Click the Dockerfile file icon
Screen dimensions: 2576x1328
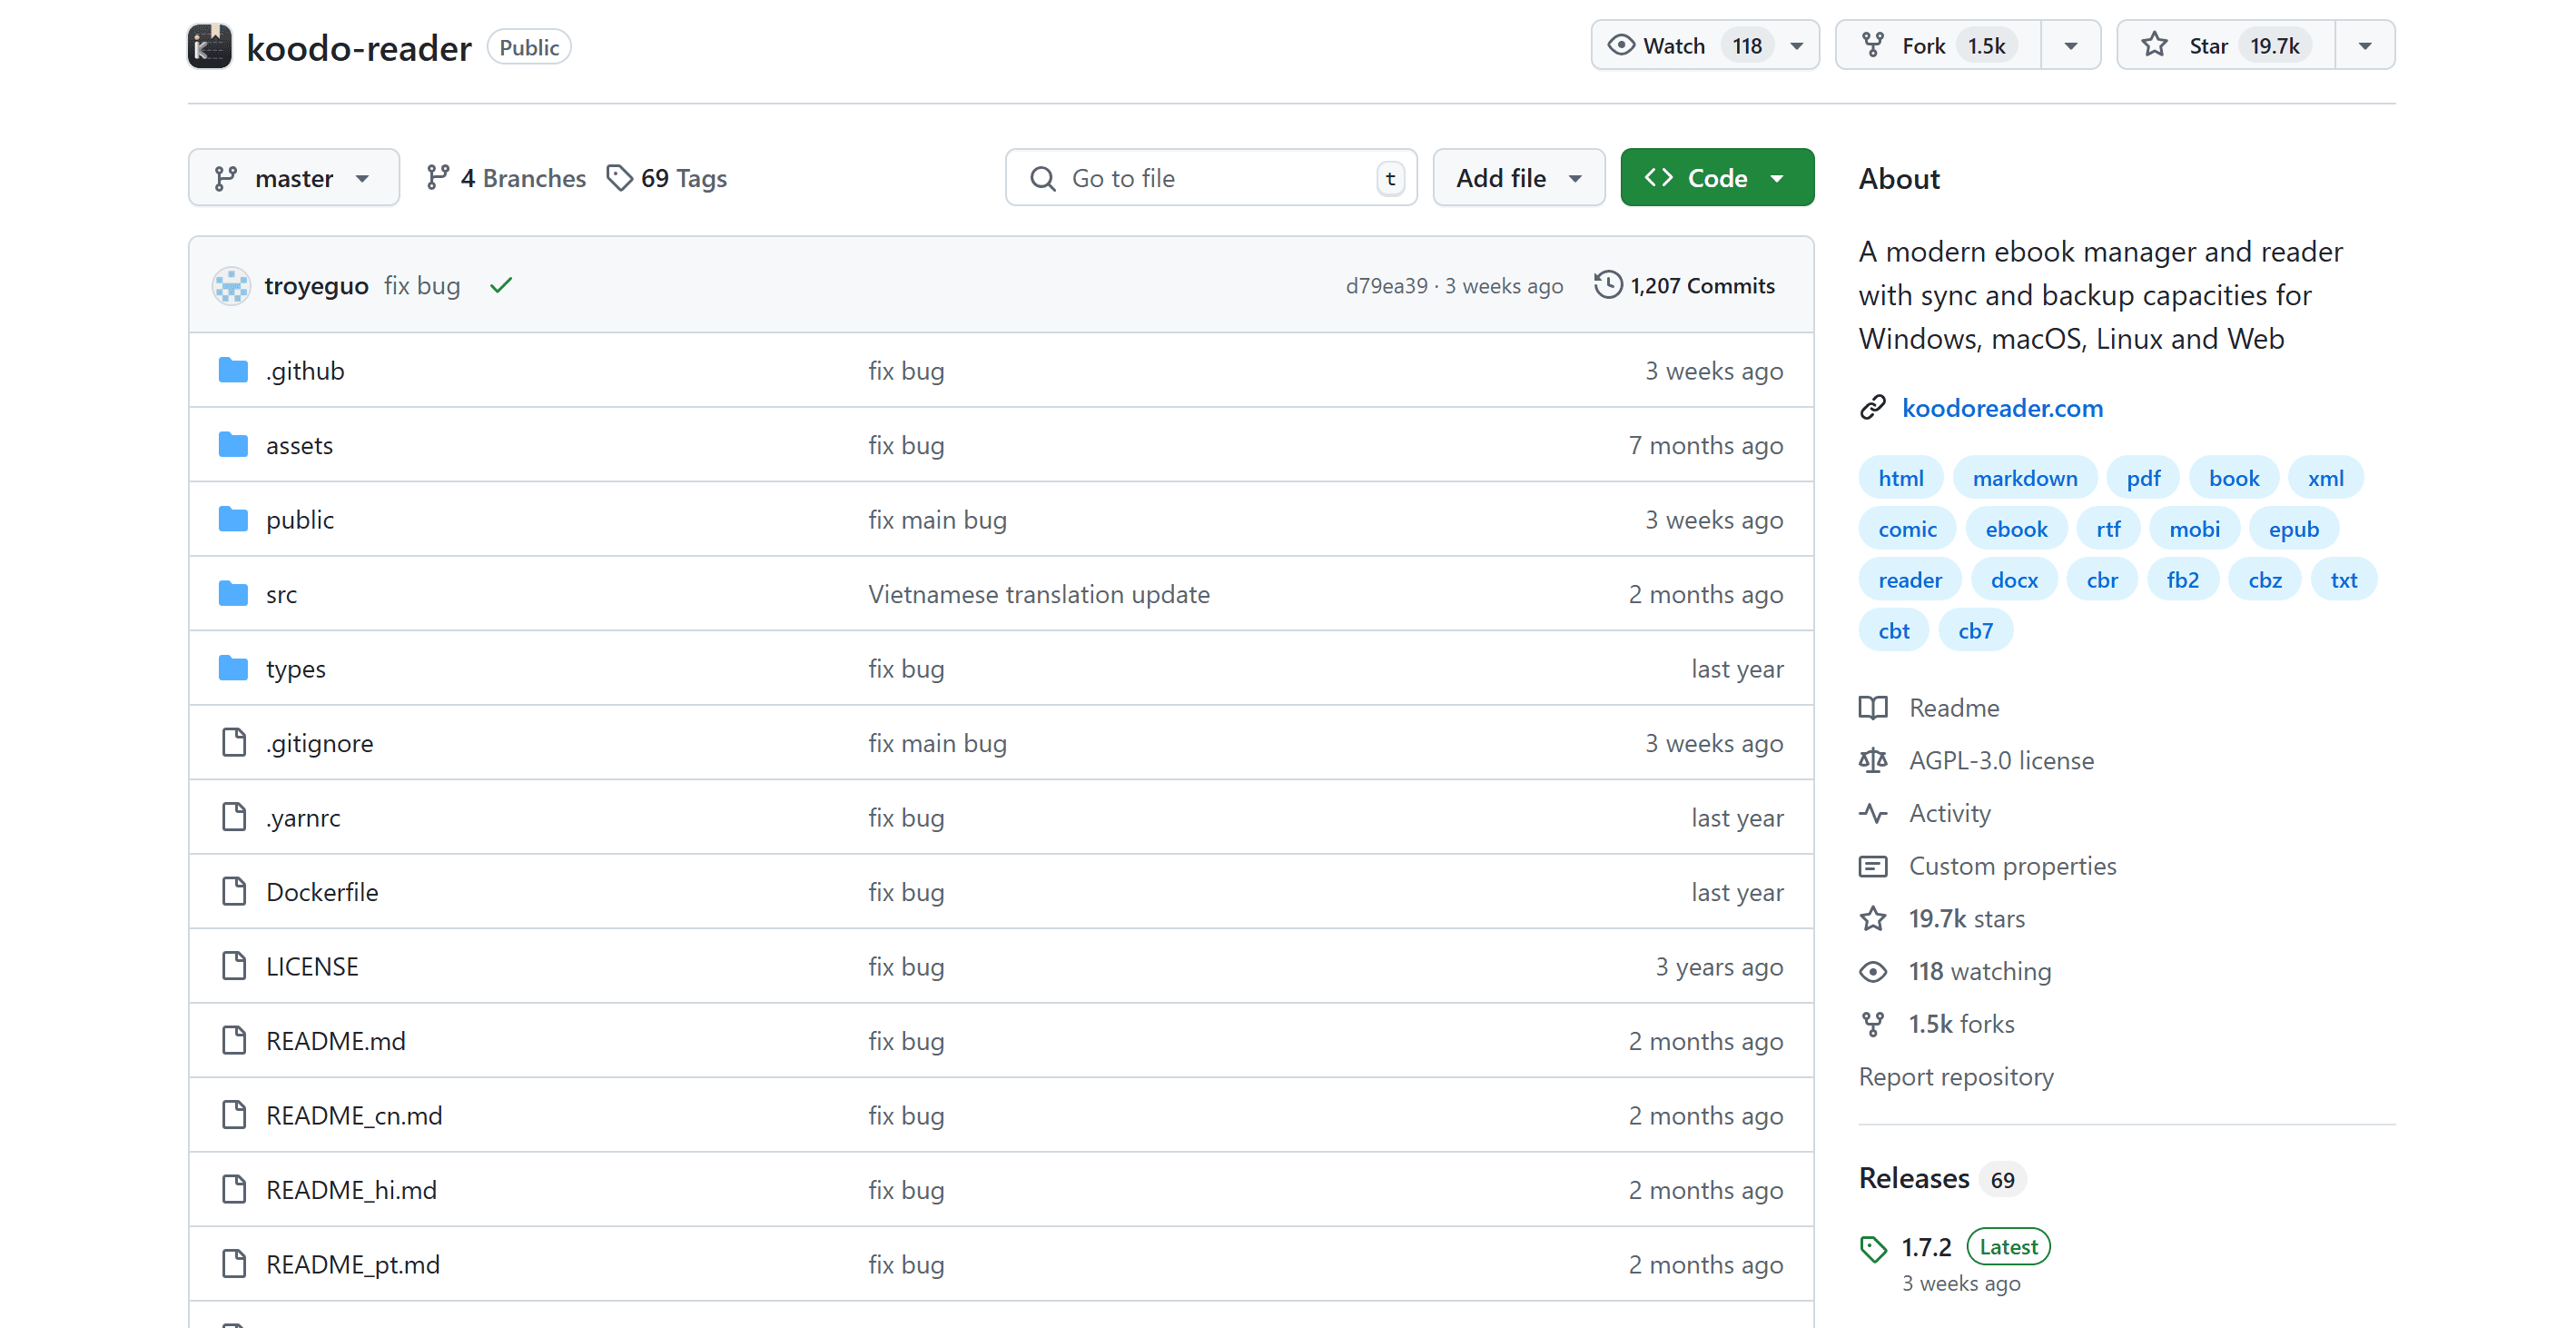click(x=233, y=892)
